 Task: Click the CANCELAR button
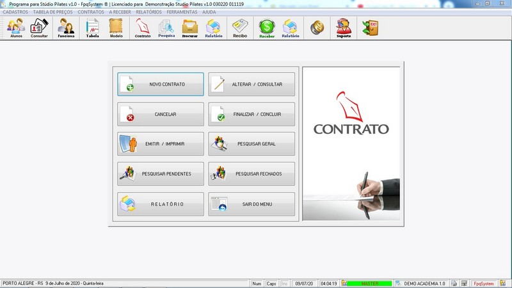[161, 115]
